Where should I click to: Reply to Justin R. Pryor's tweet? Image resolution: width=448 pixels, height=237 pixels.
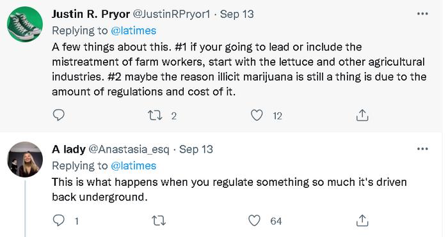pyautogui.click(x=59, y=115)
